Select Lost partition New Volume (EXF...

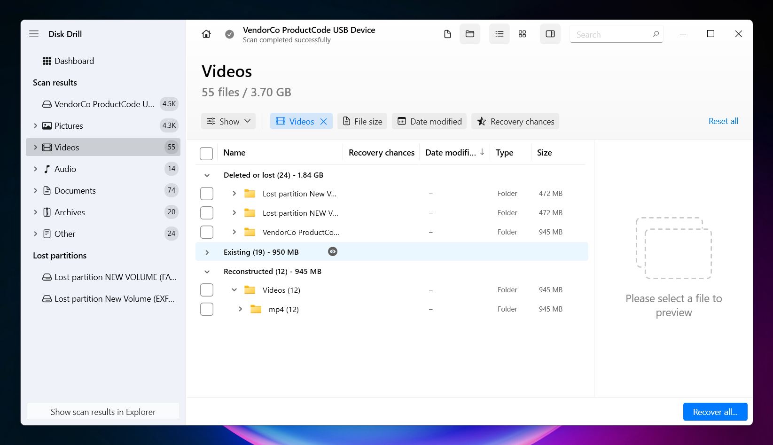103,298
